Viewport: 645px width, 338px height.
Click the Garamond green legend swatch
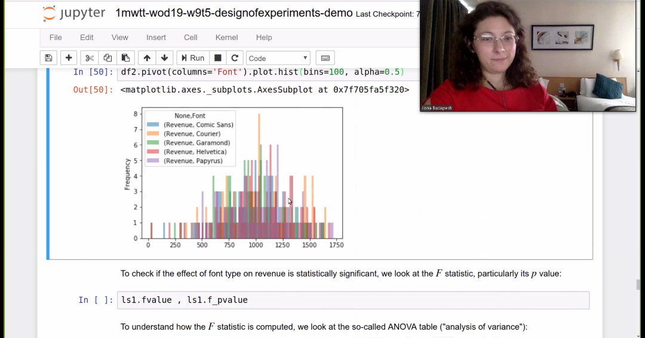point(153,143)
